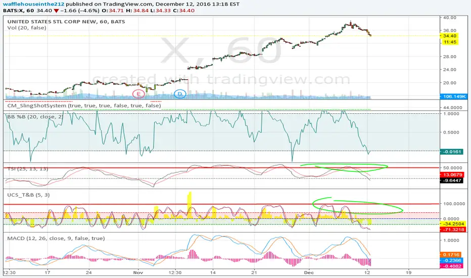
Task: Click the -0.4082 MACD histogram value tag
Action: [x=451, y=266]
